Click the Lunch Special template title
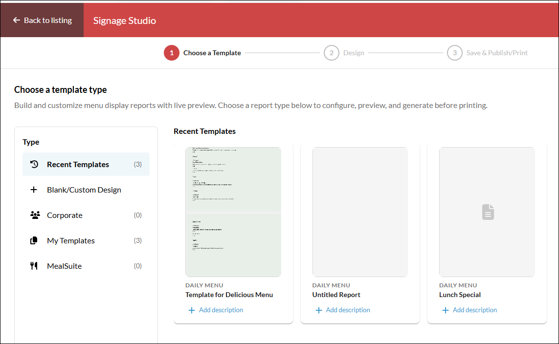559x344 pixels. pos(460,295)
